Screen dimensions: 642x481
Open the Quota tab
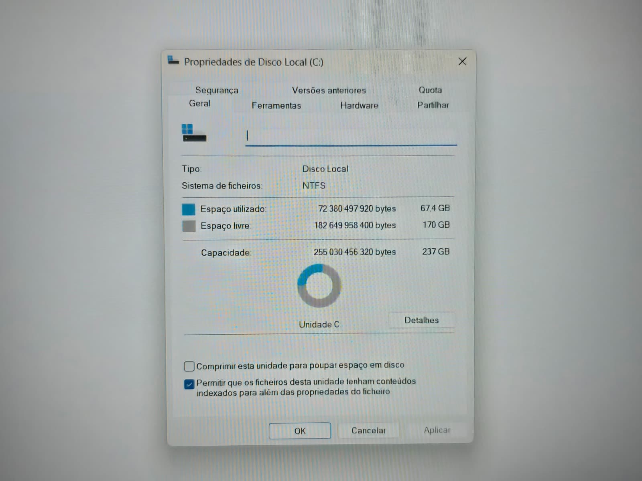(430, 90)
